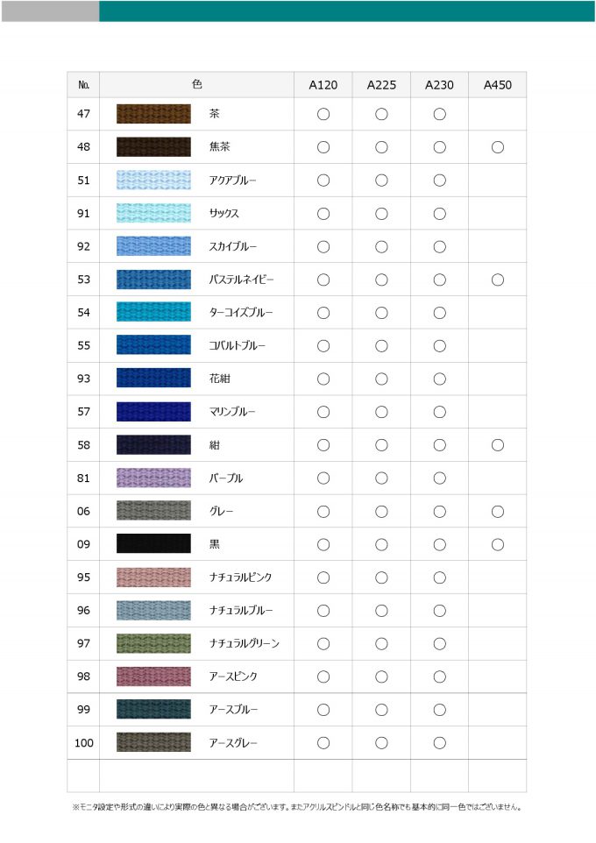Select the A120 circle in row 47
The height and width of the screenshot is (843, 596).
(323, 114)
